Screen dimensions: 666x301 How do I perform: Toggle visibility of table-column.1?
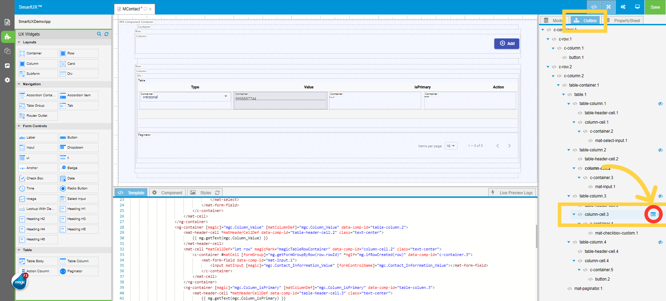click(x=660, y=104)
